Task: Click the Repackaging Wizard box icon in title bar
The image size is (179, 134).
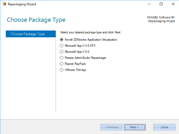Action: 4,4
